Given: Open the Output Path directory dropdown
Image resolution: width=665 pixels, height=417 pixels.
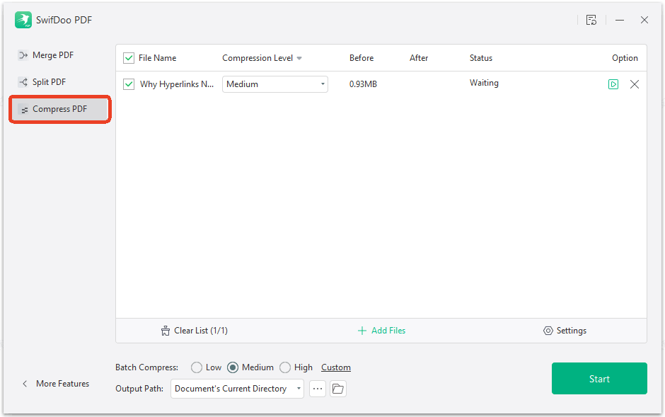Looking at the screenshot, I should point(237,389).
